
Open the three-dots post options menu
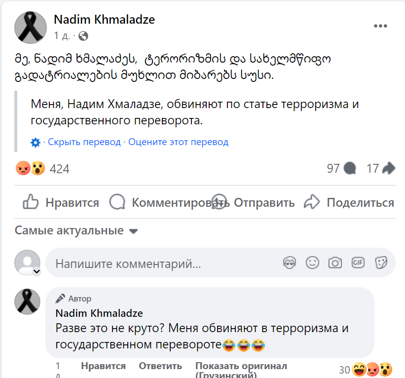(380, 26)
